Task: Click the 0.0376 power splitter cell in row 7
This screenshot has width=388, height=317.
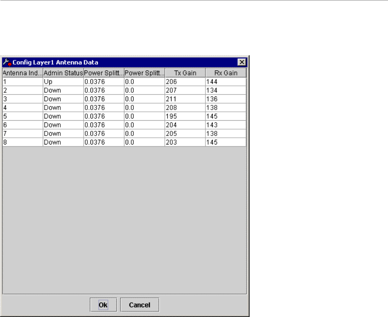Action: (x=104, y=134)
